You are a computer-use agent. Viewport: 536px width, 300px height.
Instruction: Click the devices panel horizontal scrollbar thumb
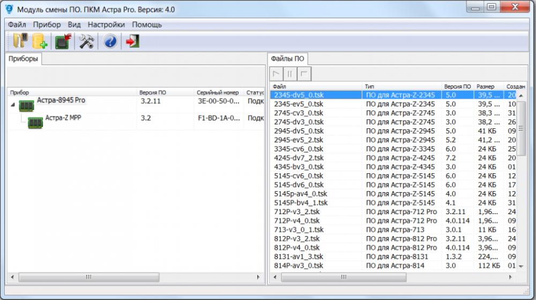[x=89, y=277]
